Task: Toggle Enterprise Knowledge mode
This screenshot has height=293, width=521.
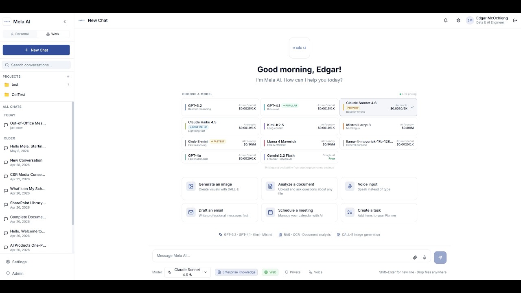Action: [x=236, y=272]
